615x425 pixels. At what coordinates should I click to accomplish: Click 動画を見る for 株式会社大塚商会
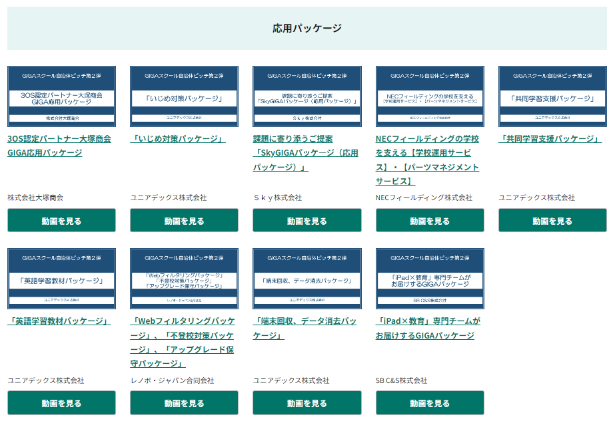click(61, 220)
